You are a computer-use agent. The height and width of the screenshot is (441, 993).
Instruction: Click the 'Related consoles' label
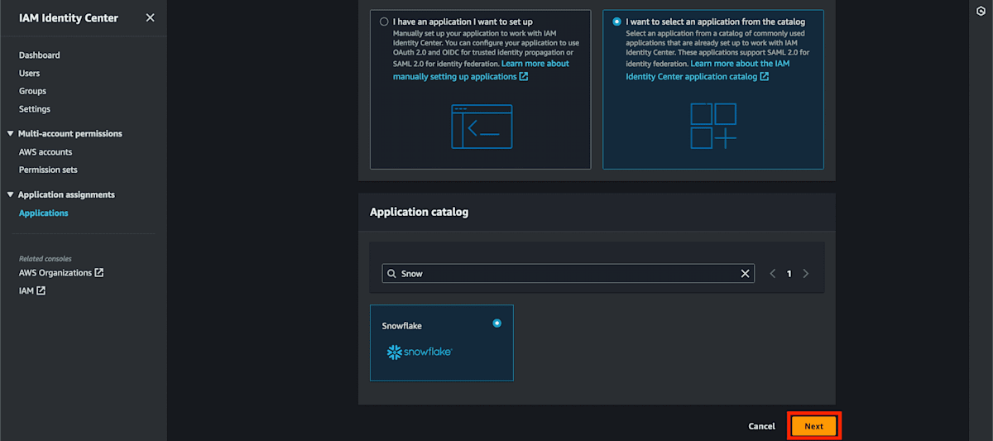pyautogui.click(x=46, y=258)
